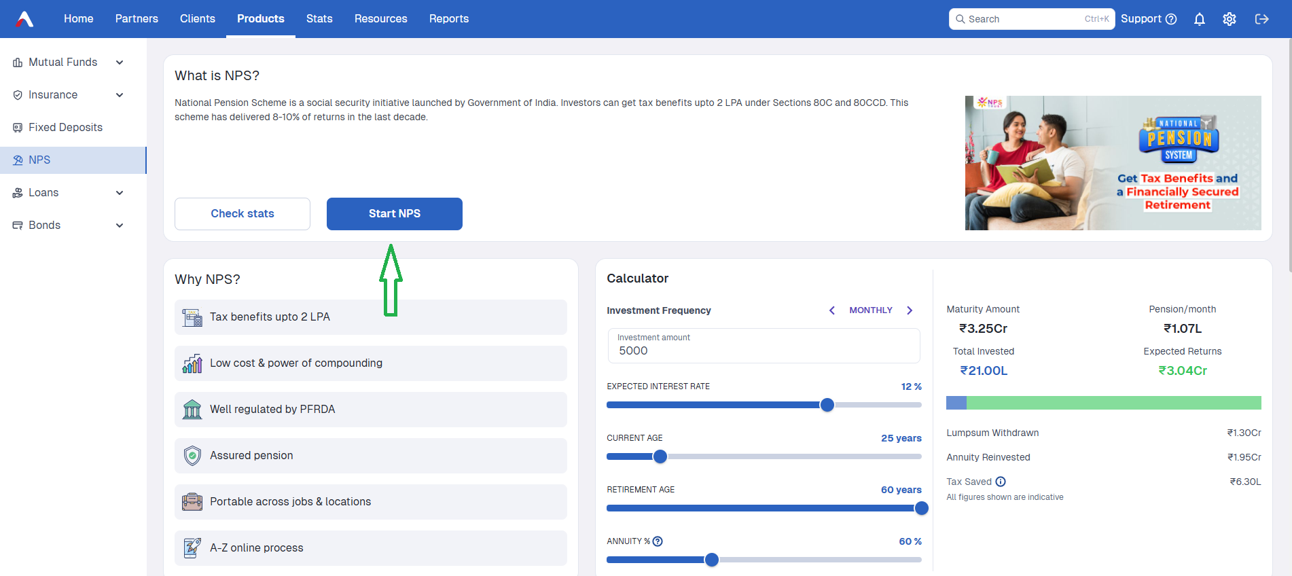The height and width of the screenshot is (576, 1292).
Task: Click the logout icon
Action: [1262, 19]
